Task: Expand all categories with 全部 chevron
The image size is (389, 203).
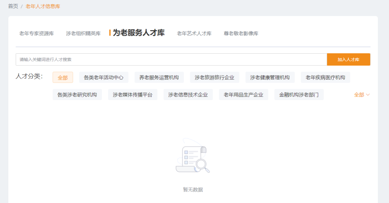Action: pyautogui.click(x=362, y=95)
